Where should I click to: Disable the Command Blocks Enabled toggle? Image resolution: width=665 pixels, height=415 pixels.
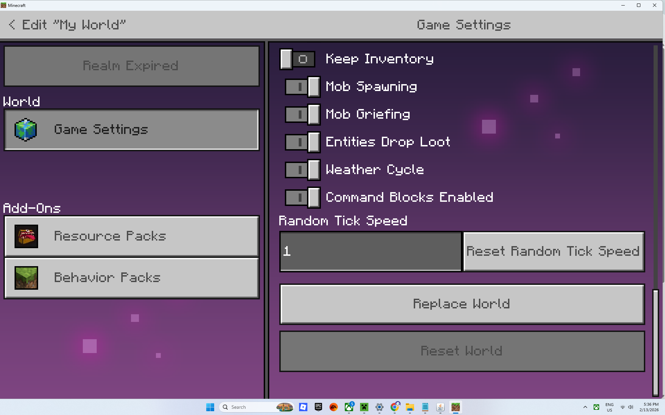pos(303,198)
